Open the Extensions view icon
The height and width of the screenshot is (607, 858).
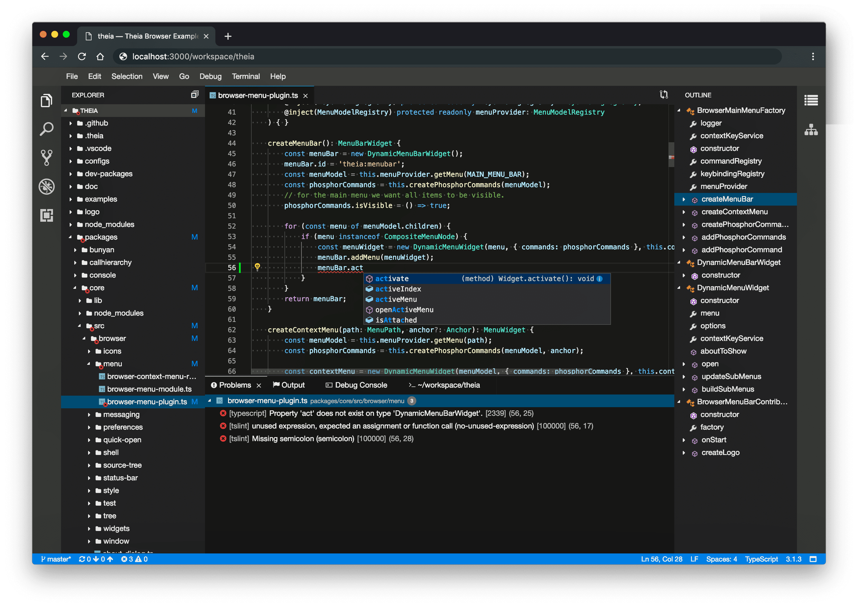47,215
